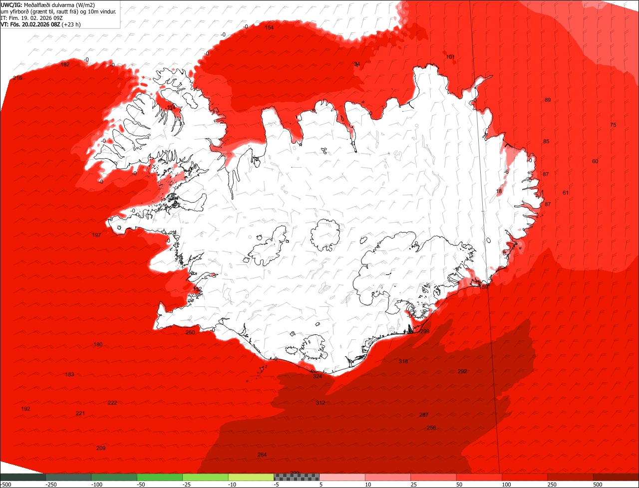Image resolution: width=639 pixels, height=488 pixels.
Task: Click the map value 250 near the southwest coast
Action: (x=190, y=333)
